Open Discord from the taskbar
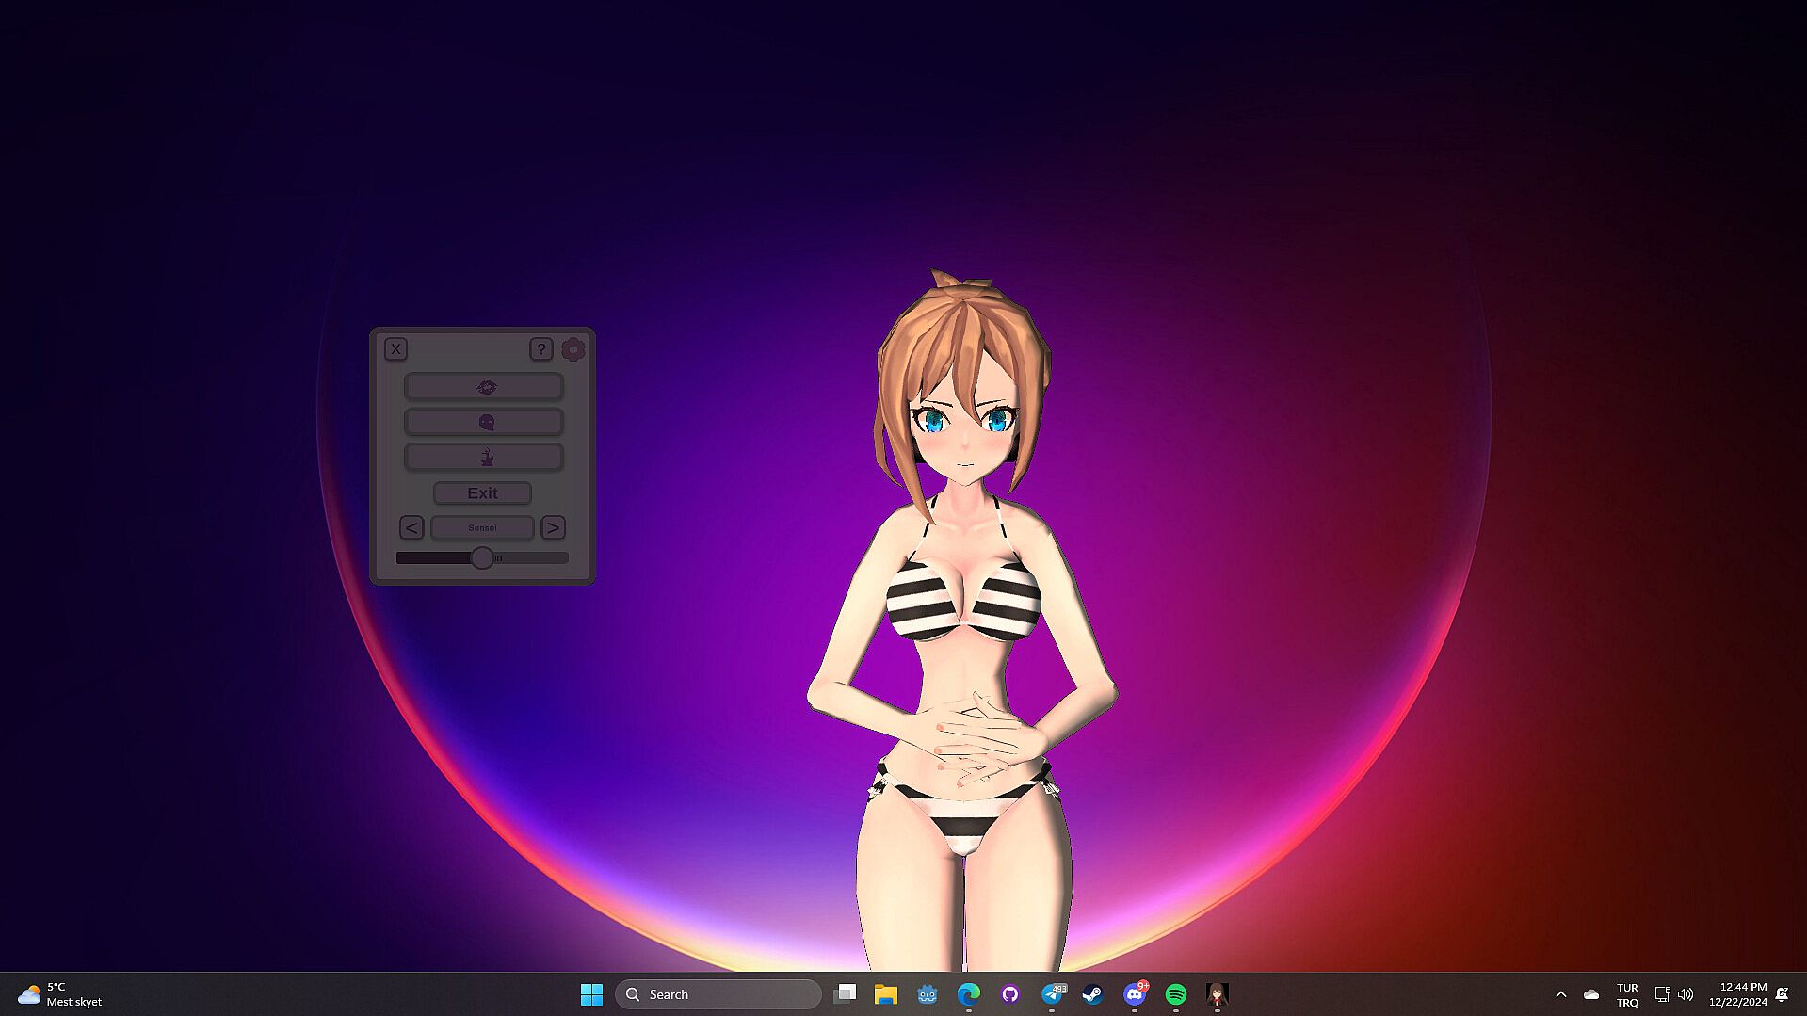 point(1135,994)
